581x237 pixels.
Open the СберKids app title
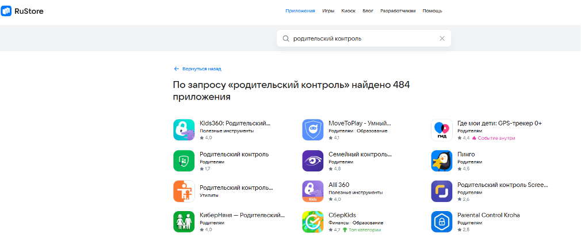coord(342,215)
